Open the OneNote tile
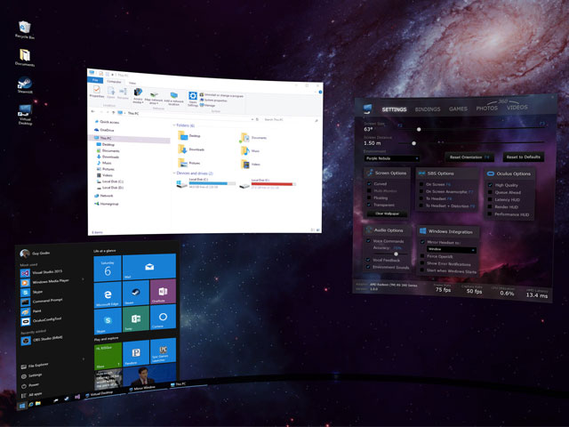 pyautogui.click(x=163, y=291)
